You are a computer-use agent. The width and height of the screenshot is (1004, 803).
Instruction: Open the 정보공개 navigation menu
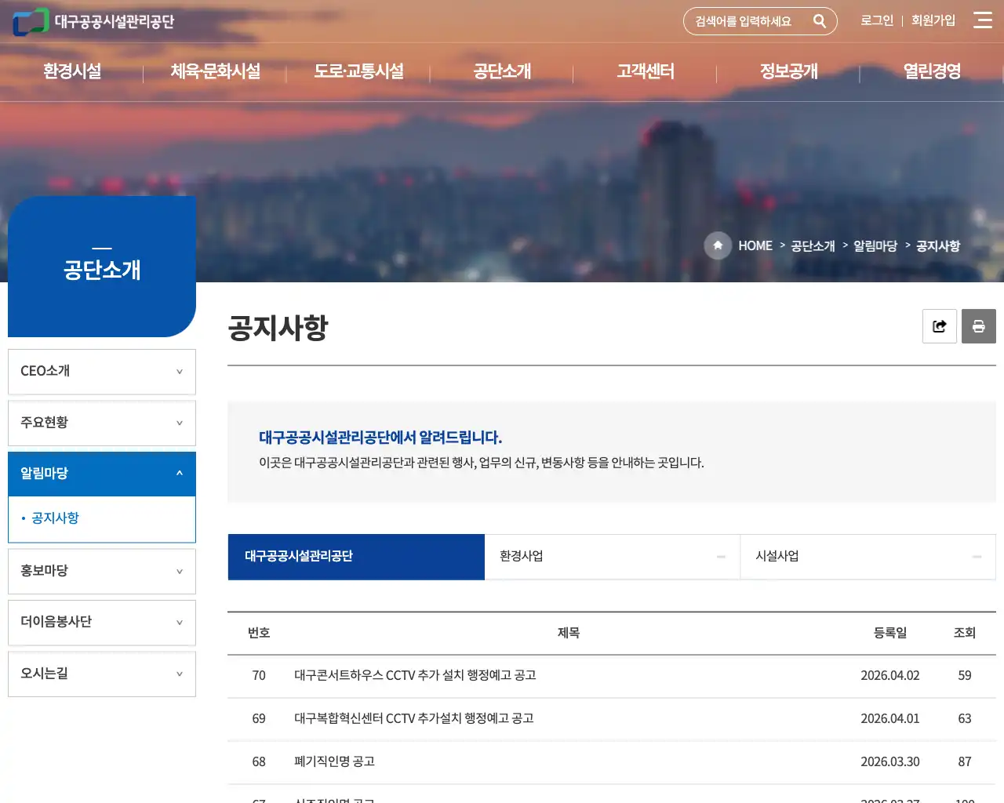point(788,71)
